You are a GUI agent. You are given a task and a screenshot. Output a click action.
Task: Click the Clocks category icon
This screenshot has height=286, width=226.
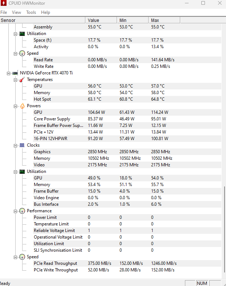22,145
